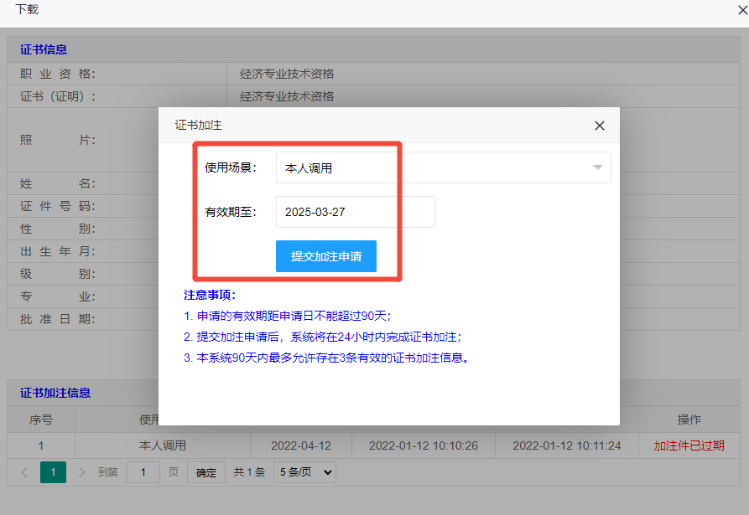Click the page number jump input

143,472
